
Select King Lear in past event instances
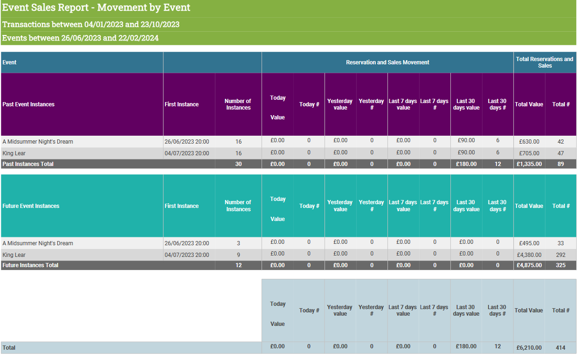pos(14,153)
